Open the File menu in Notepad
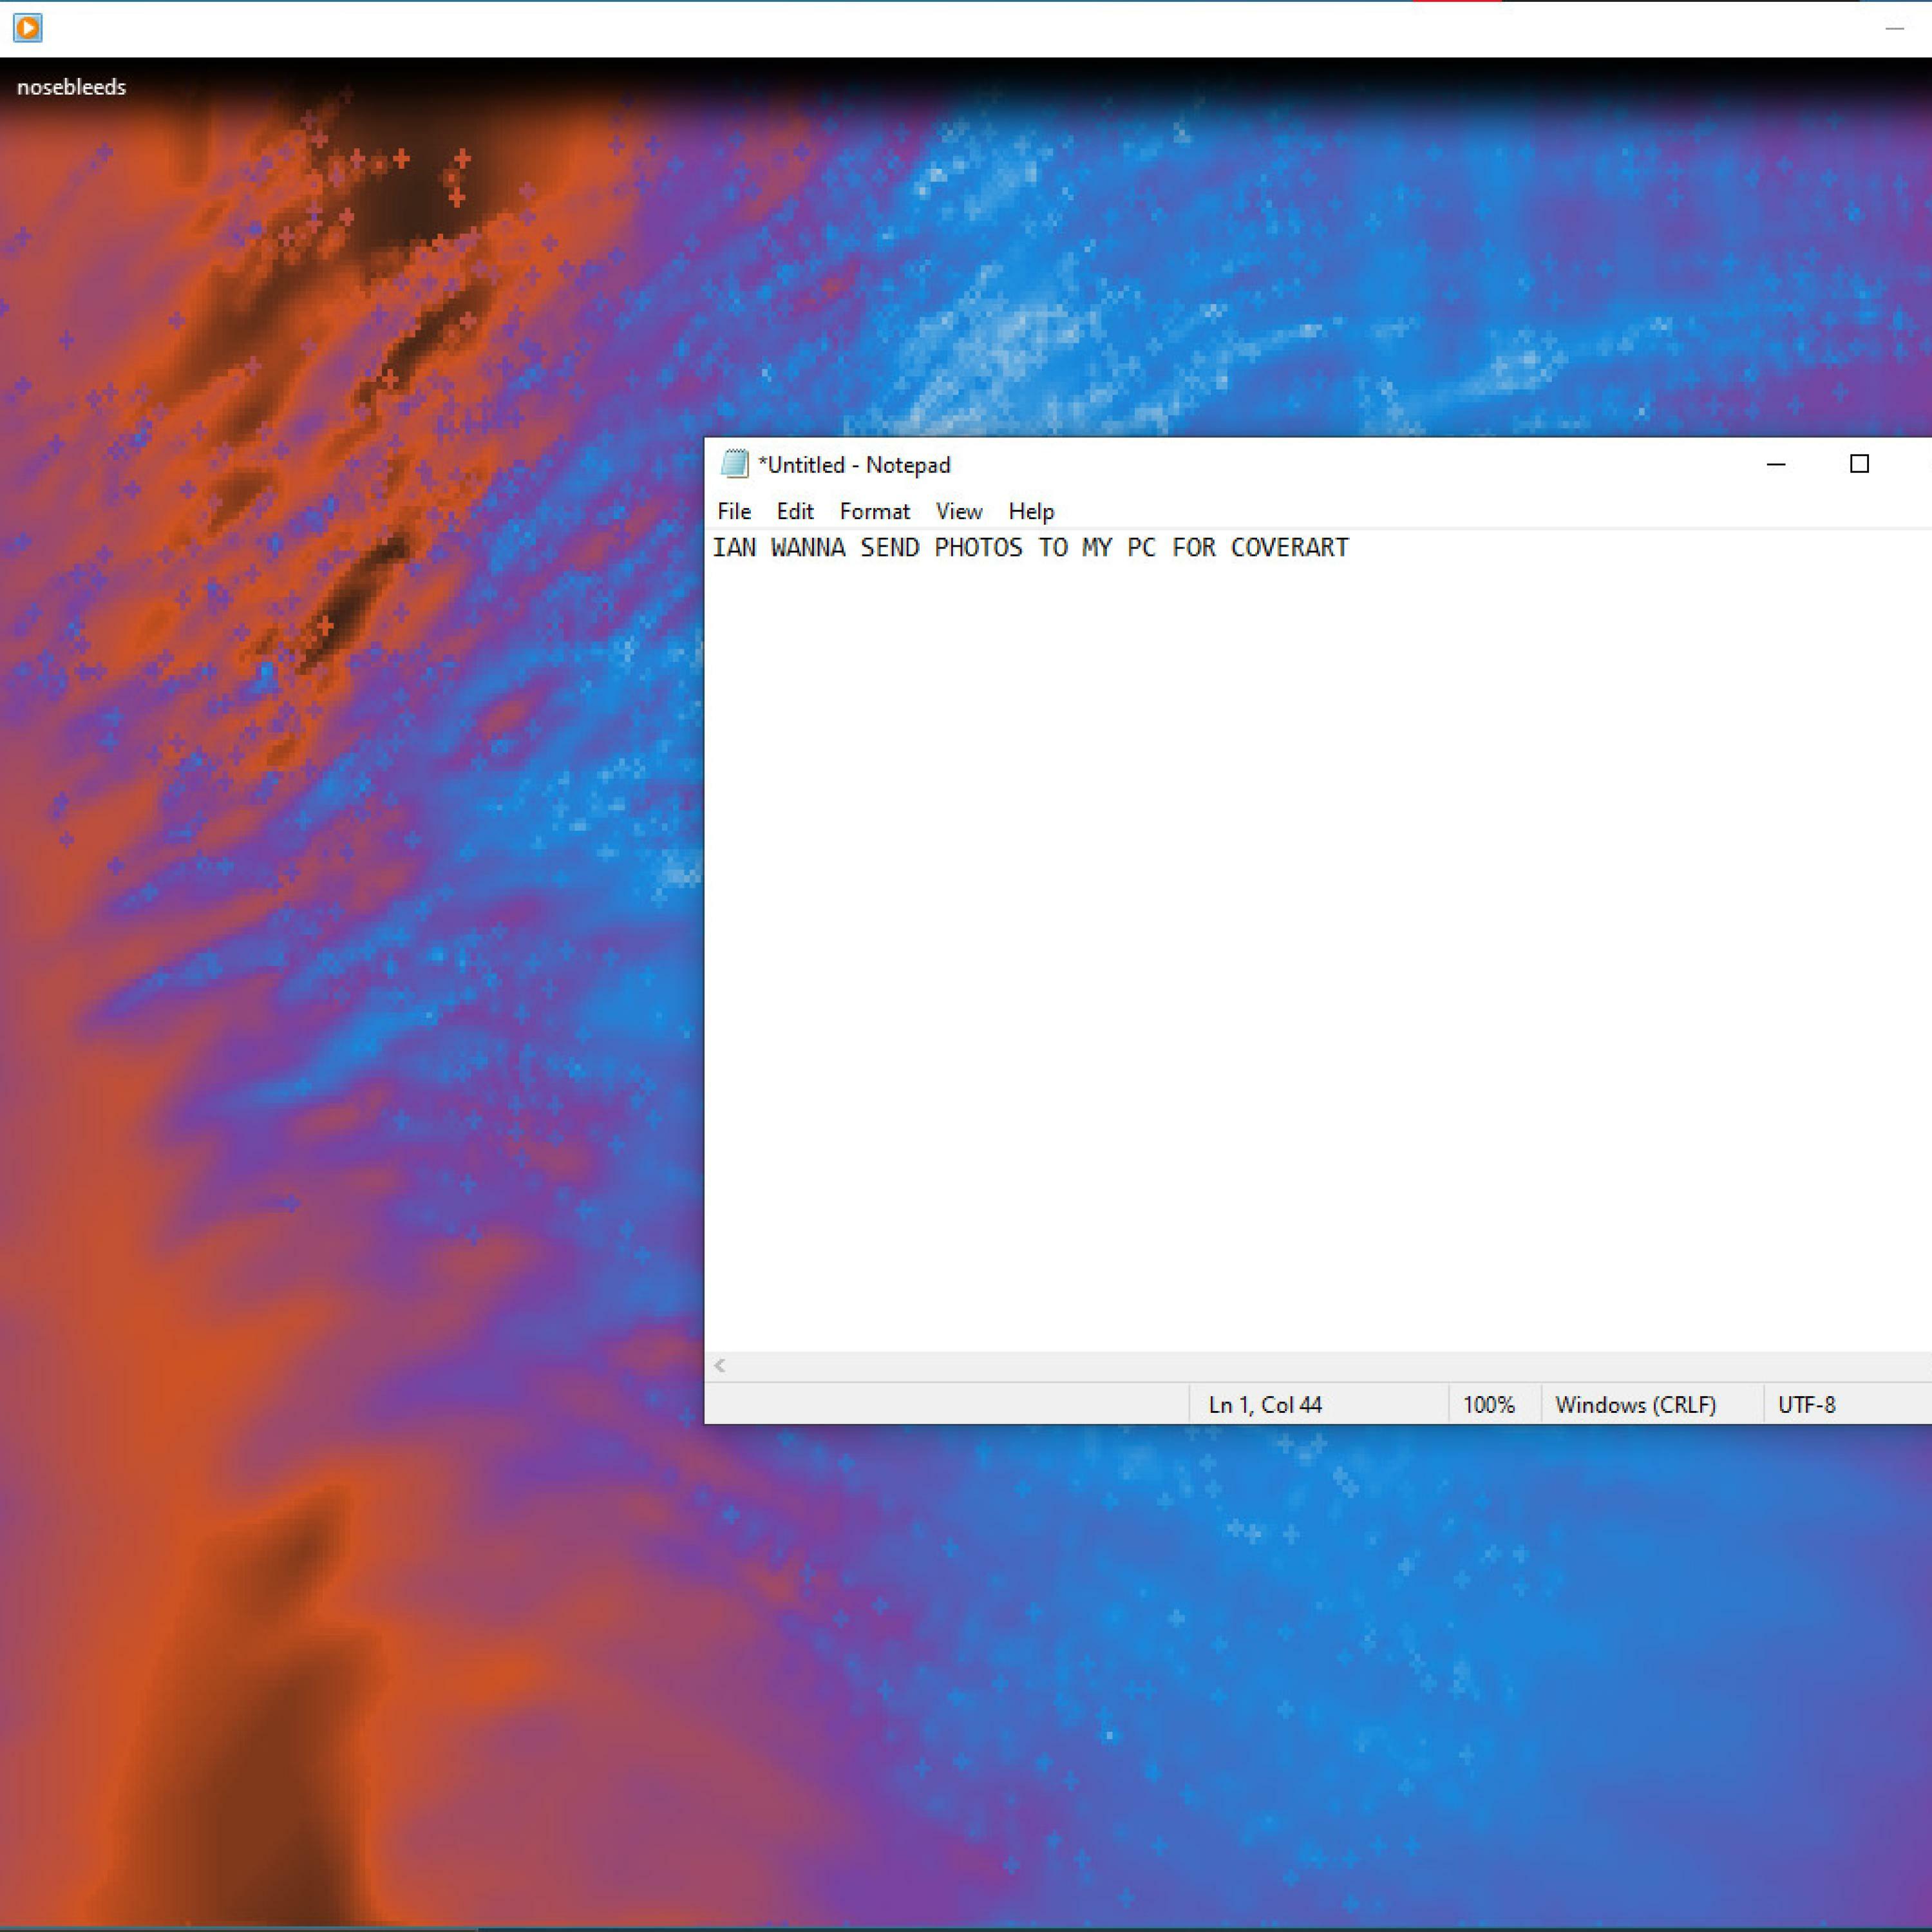 (734, 511)
